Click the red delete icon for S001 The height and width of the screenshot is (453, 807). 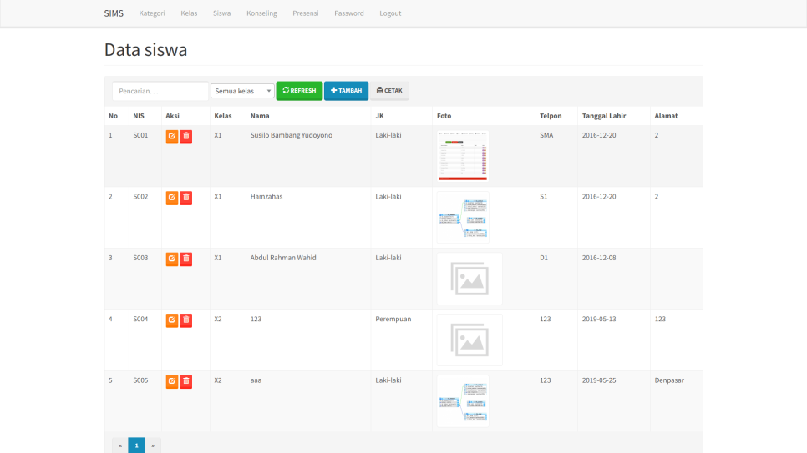186,136
